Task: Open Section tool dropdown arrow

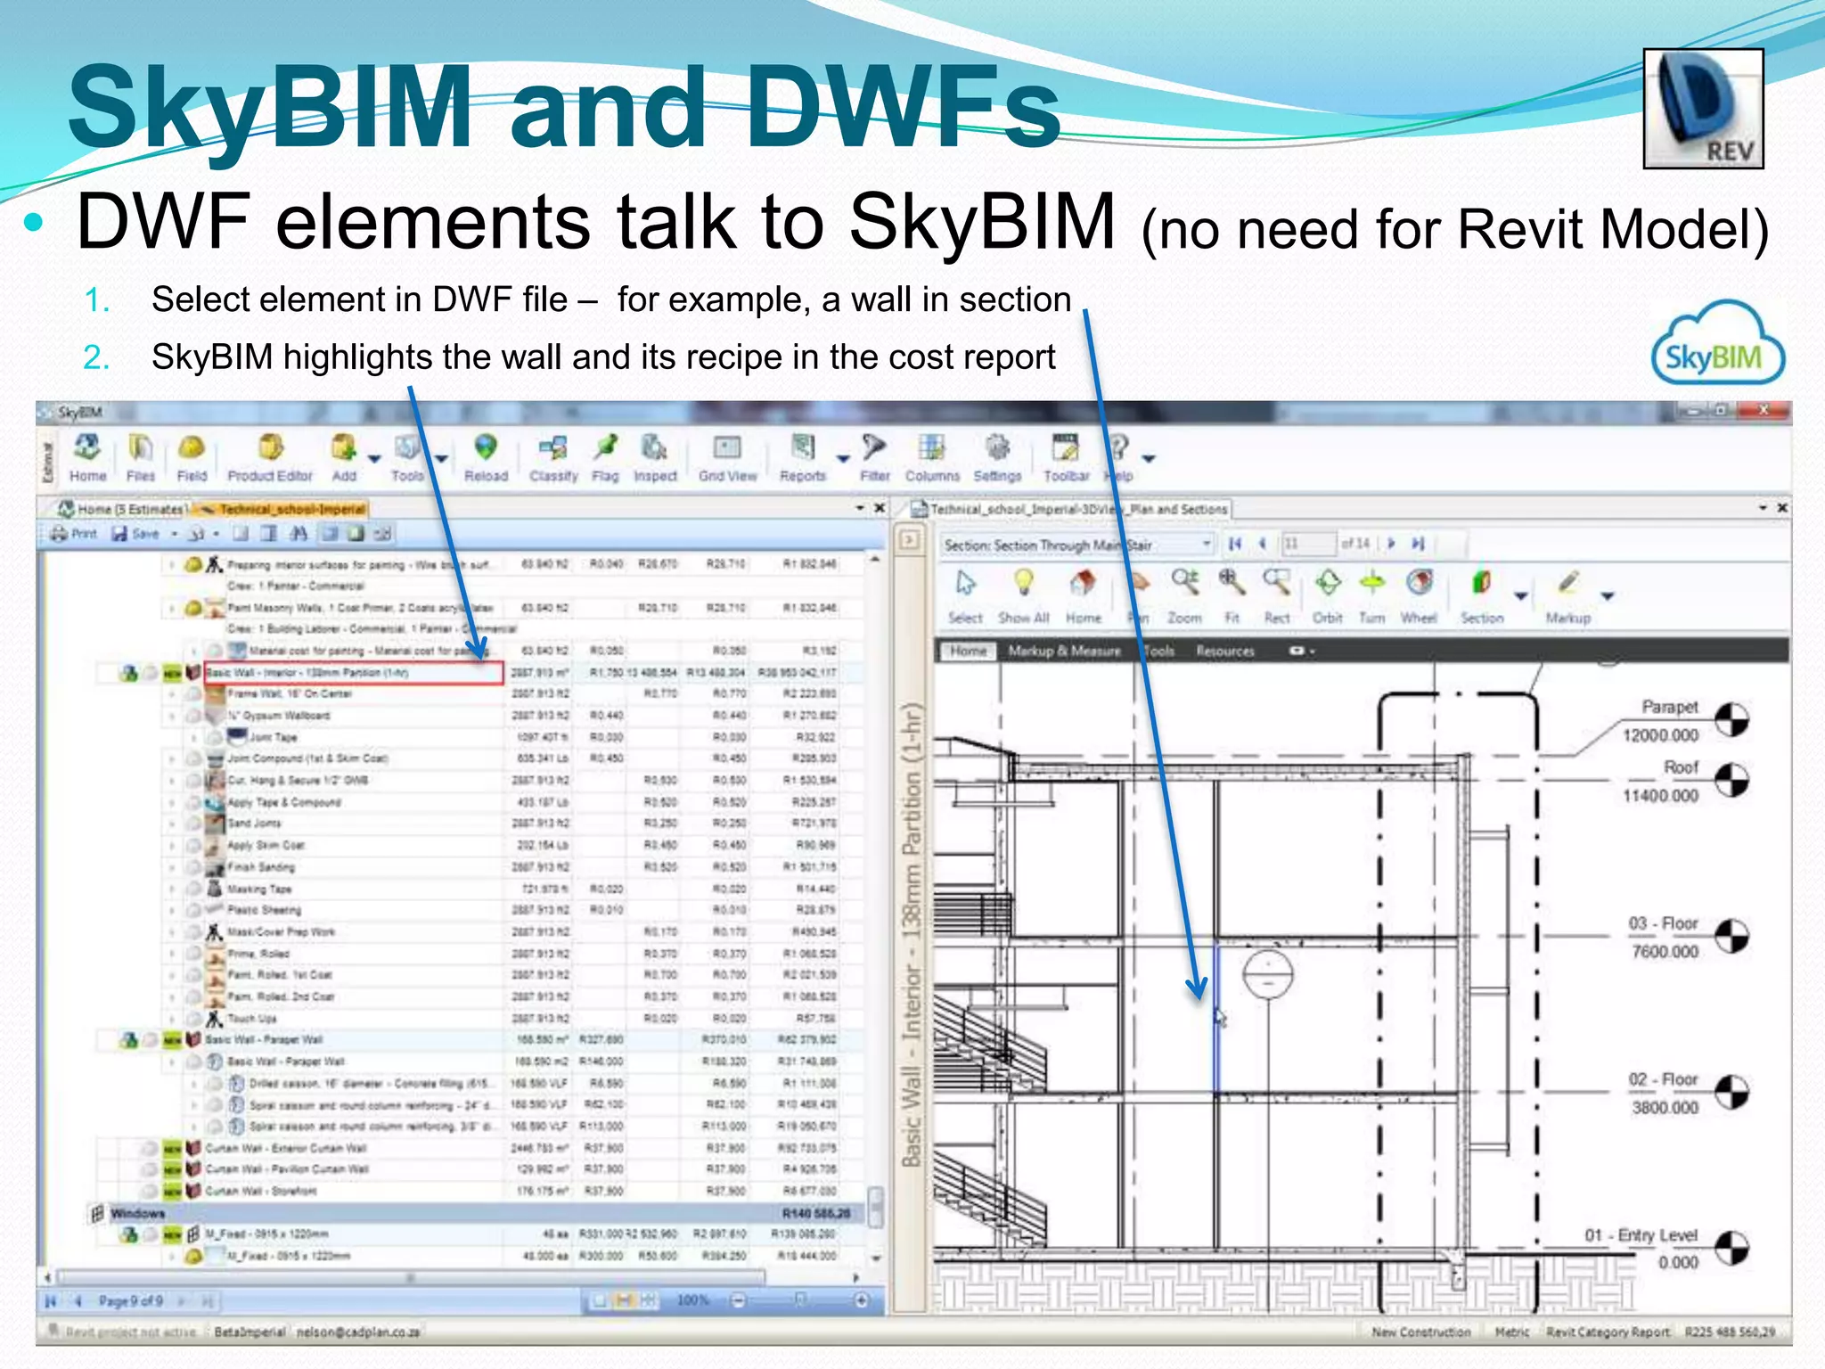Action: [1521, 595]
